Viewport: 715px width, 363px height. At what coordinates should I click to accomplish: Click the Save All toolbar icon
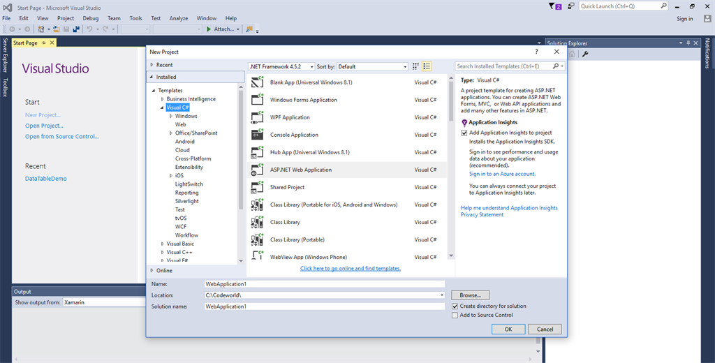(x=75, y=29)
